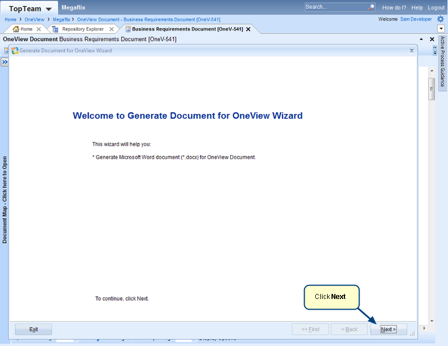Click the Logout link
The image size is (448, 346).
(x=436, y=8)
